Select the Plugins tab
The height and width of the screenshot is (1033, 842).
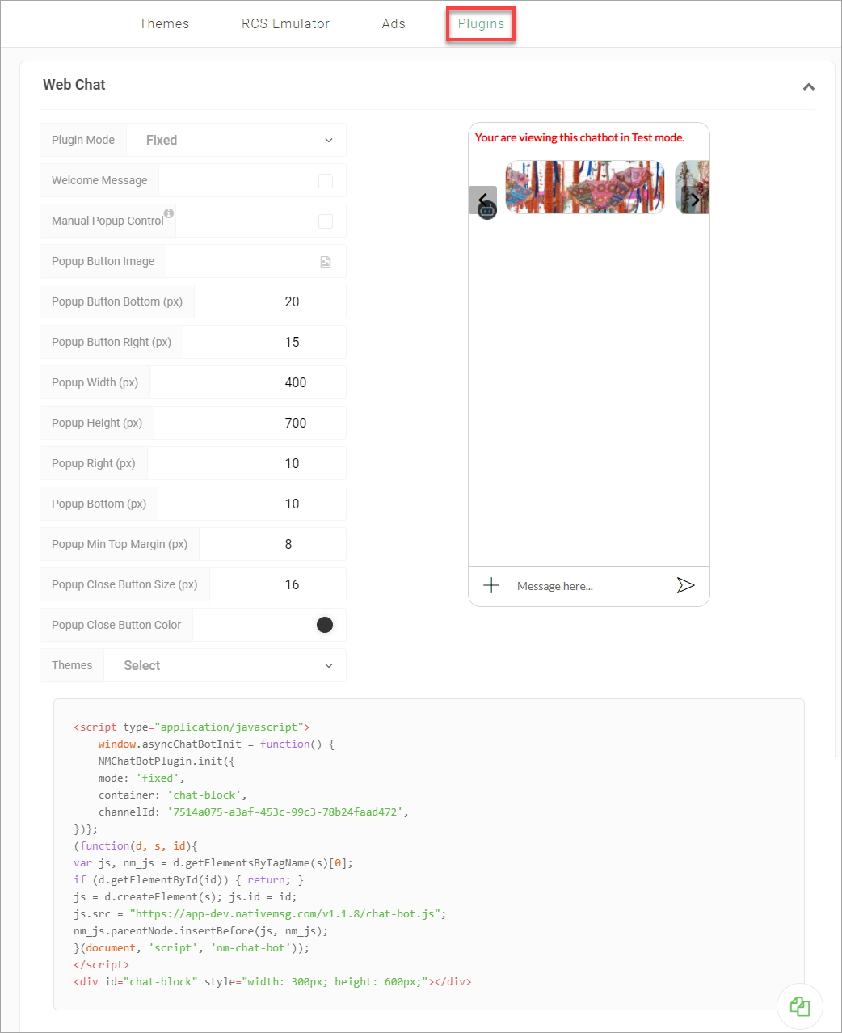481,23
